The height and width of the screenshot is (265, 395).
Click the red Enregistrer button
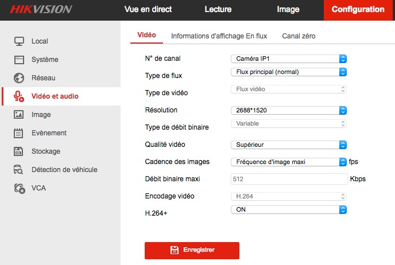(x=192, y=250)
